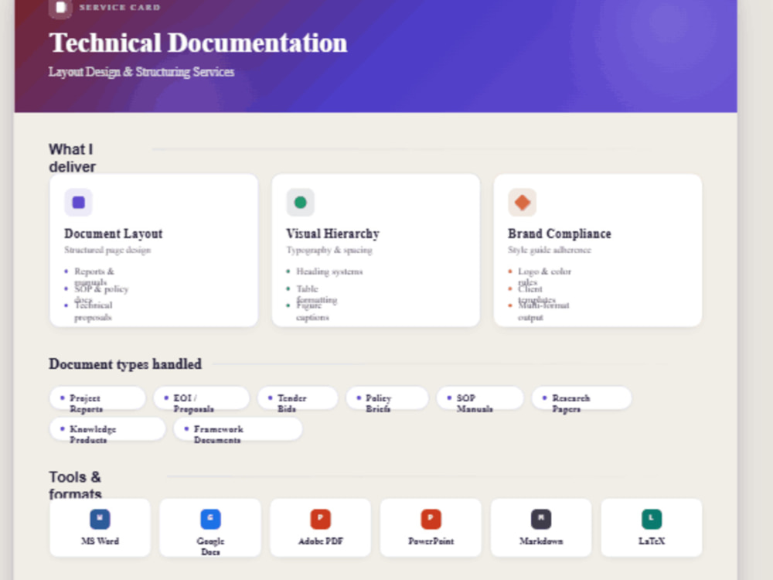Click the PowerPoint icon
This screenshot has width=773, height=580.
[431, 519]
